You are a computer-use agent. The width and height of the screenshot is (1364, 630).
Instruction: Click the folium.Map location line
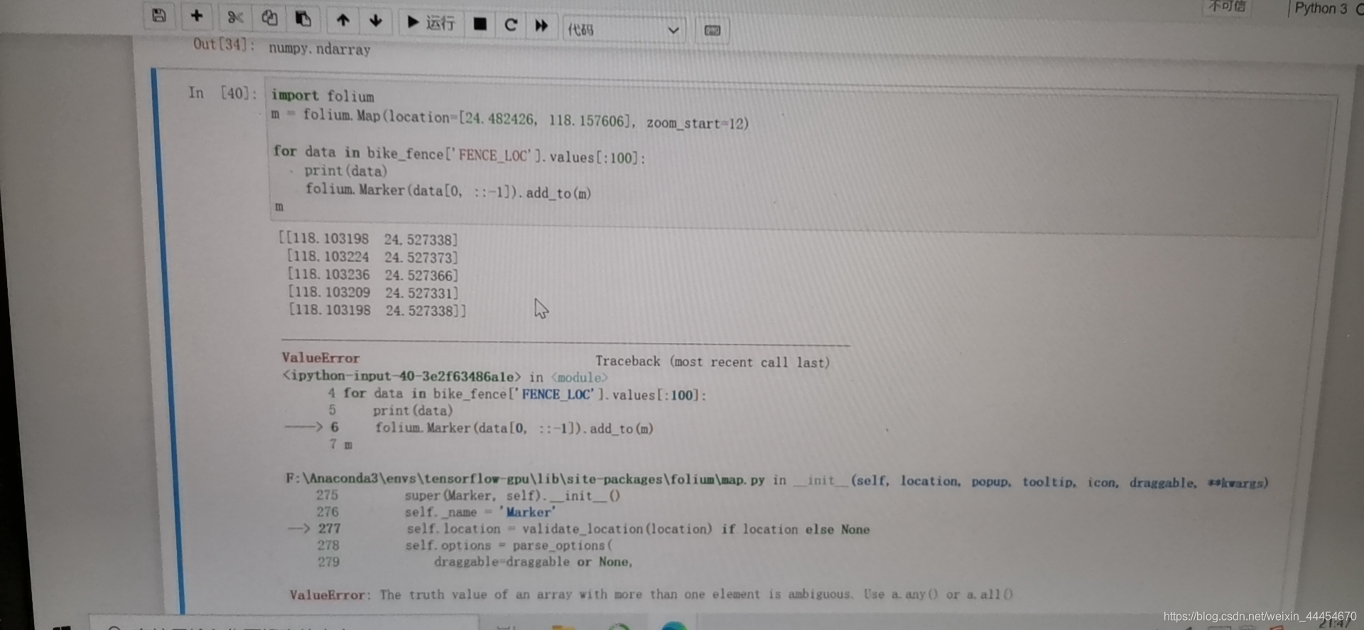[509, 119]
